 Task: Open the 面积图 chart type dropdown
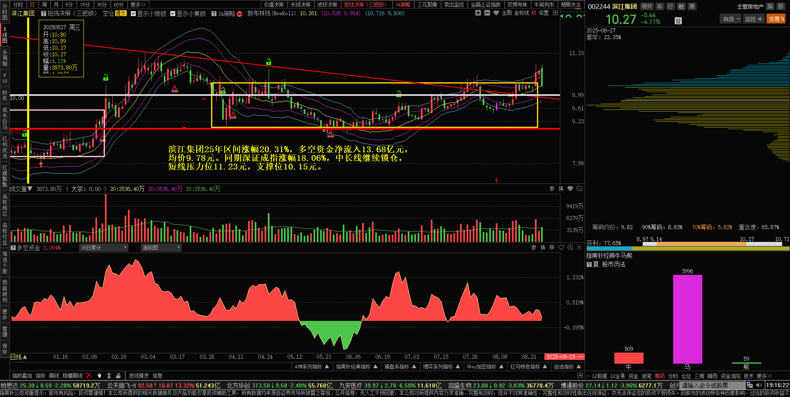(x=161, y=248)
